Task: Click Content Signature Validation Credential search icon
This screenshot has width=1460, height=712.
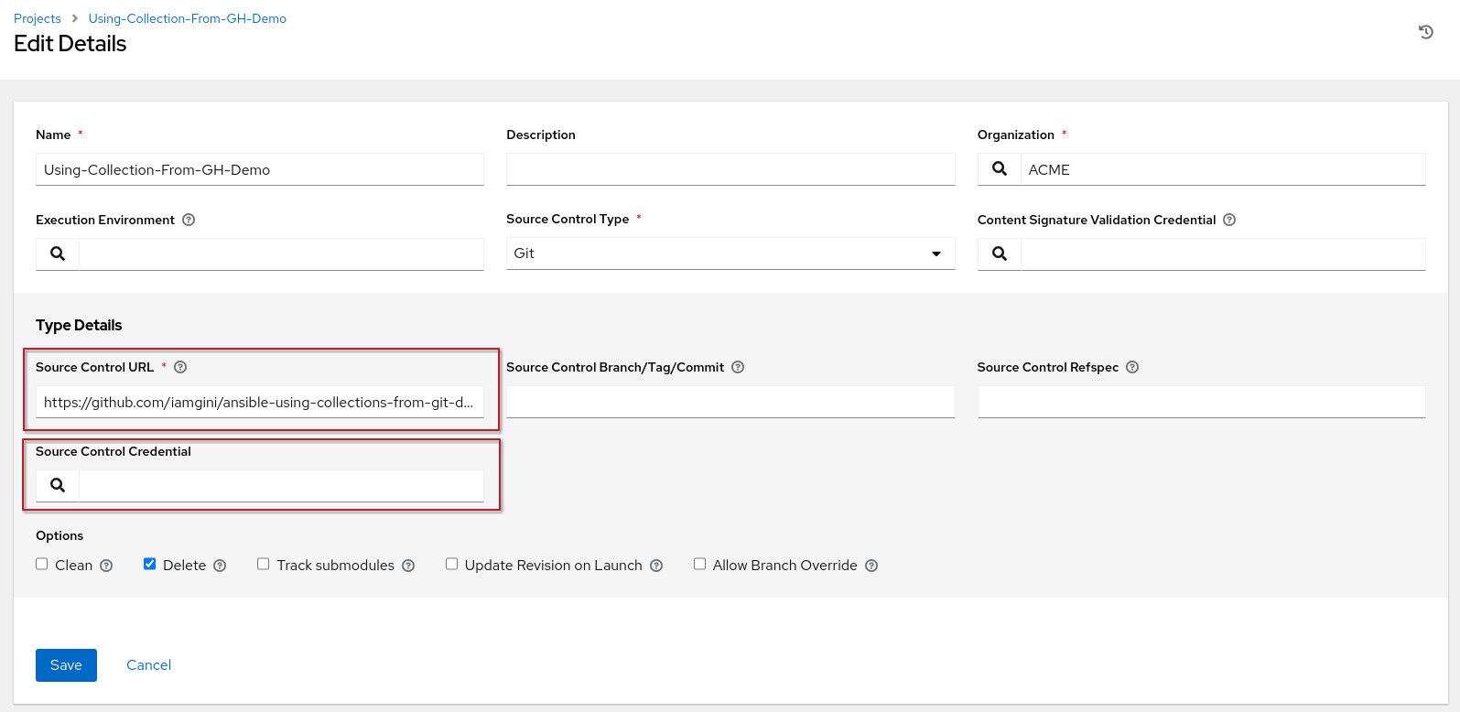Action: (1000, 254)
